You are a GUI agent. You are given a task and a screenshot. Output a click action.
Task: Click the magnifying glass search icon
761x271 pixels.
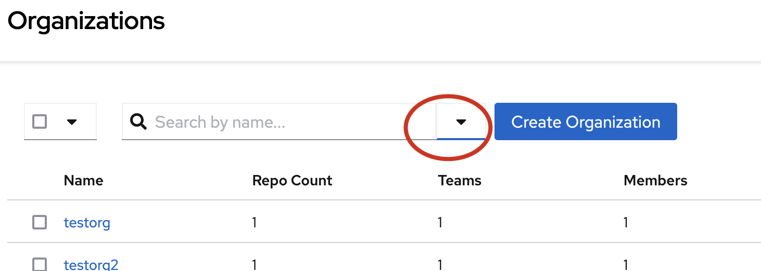(138, 121)
